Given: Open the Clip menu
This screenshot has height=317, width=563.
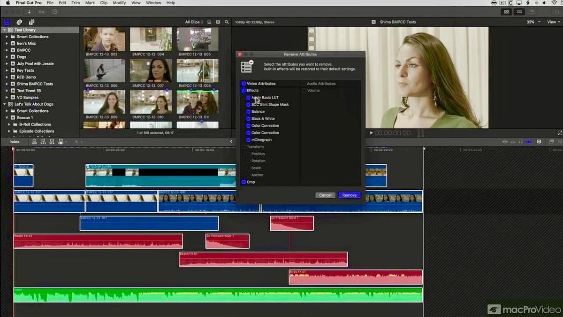Looking at the screenshot, I should pyautogui.click(x=104, y=3).
